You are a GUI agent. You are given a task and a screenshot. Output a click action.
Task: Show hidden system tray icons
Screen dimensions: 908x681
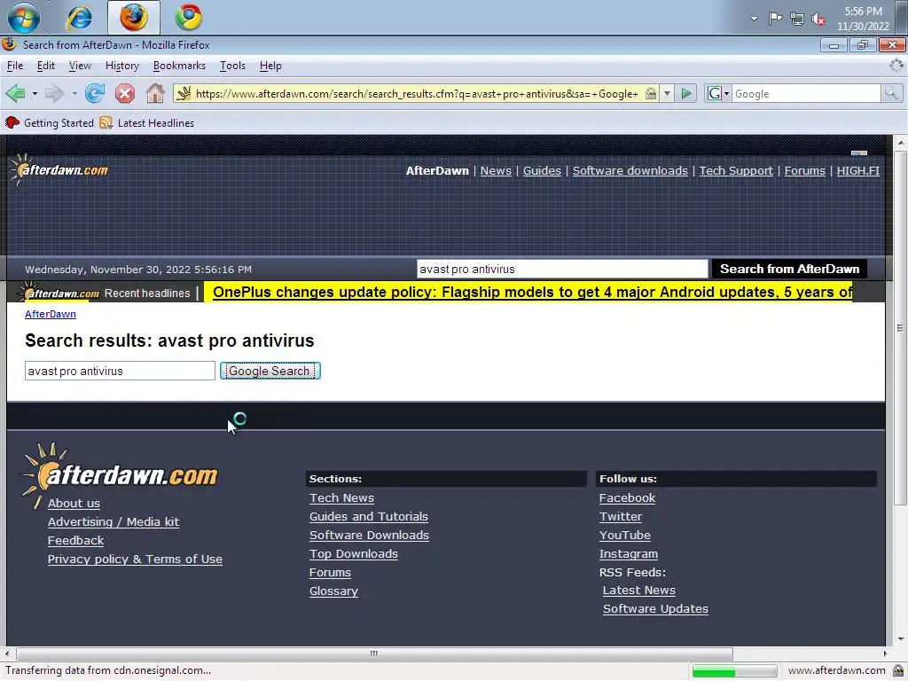pyautogui.click(x=754, y=19)
